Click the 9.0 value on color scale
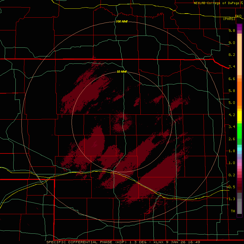 pyautogui.click(x=232, y=43)
